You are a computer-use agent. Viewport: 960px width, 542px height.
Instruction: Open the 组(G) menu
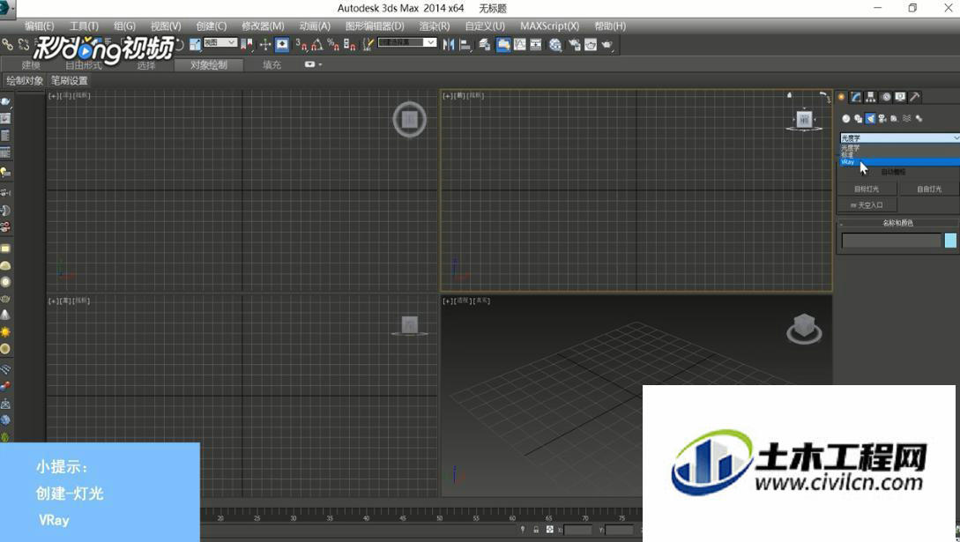point(124,26)
